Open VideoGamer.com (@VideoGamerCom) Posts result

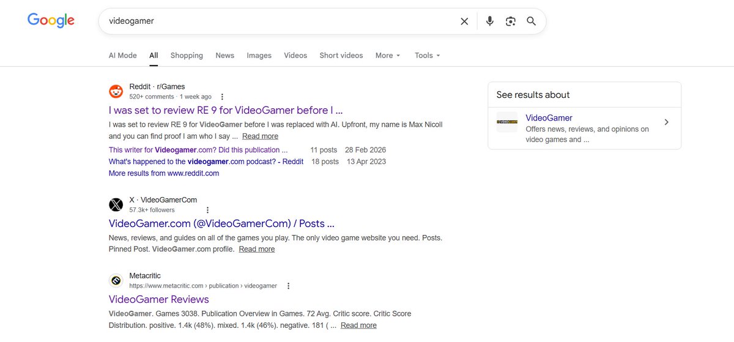point(221,223)
